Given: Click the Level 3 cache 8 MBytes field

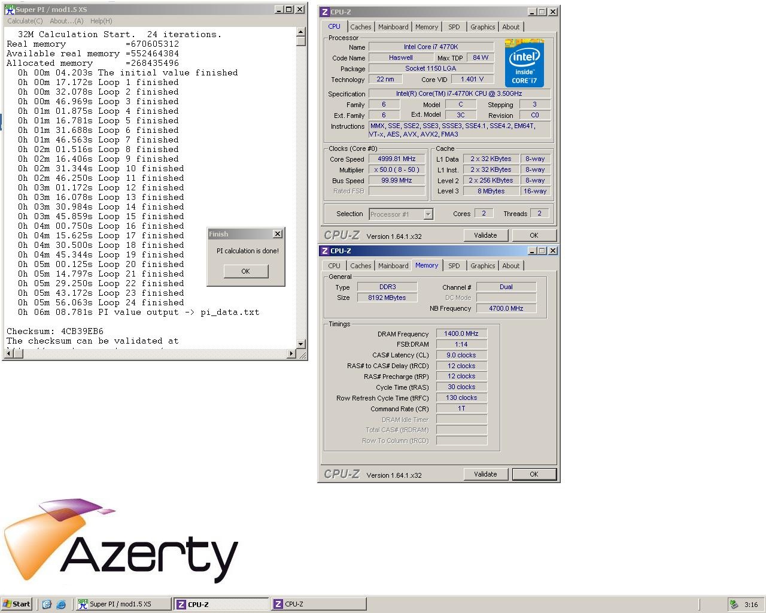Looking at the screenshot, I should 491,191.
